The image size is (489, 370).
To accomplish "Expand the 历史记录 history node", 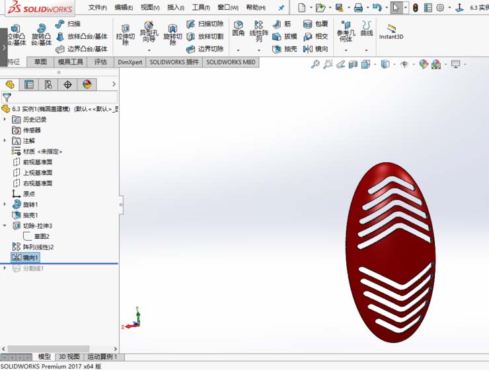I will point(5,119).
